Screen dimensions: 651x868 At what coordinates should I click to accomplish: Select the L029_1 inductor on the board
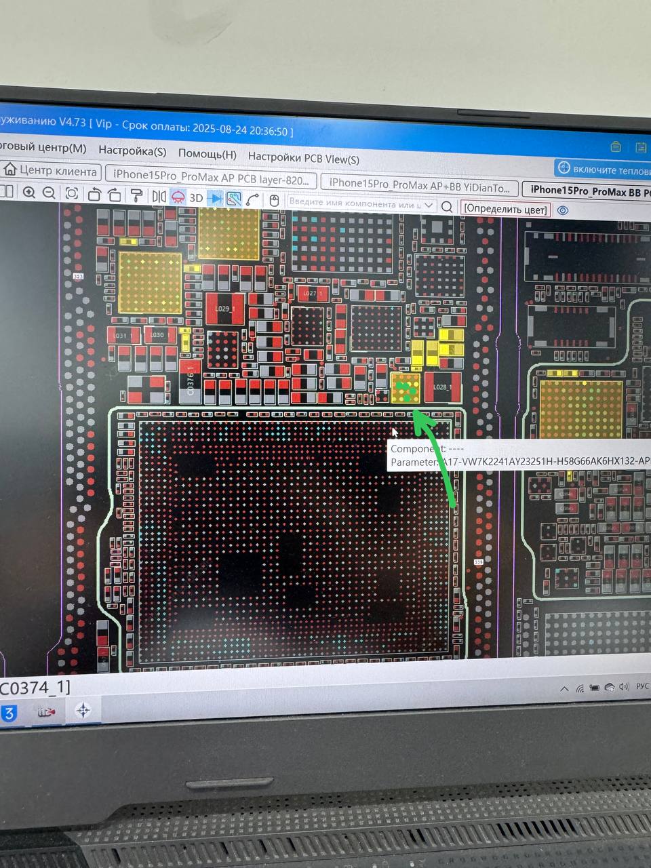(x=224, y=309)
